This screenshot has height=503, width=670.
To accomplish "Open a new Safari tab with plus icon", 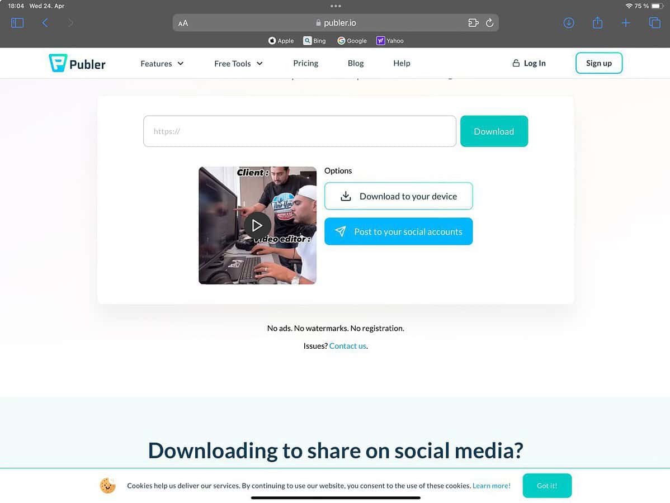I will [625, 22].
